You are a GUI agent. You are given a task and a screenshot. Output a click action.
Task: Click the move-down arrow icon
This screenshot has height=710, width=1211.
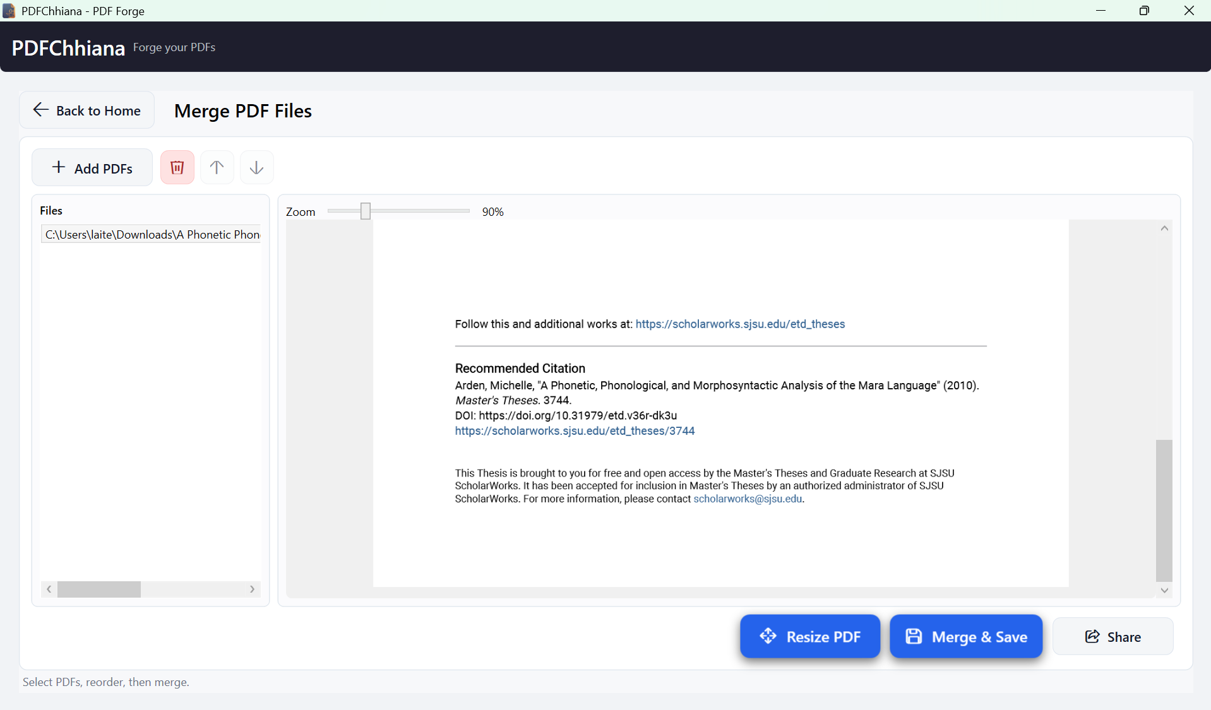click(x=256, y=167)
